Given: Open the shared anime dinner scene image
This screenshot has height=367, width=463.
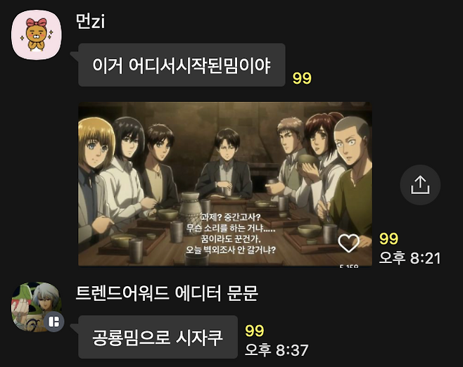Looking at the screenshot, I should tap(225, 183).
